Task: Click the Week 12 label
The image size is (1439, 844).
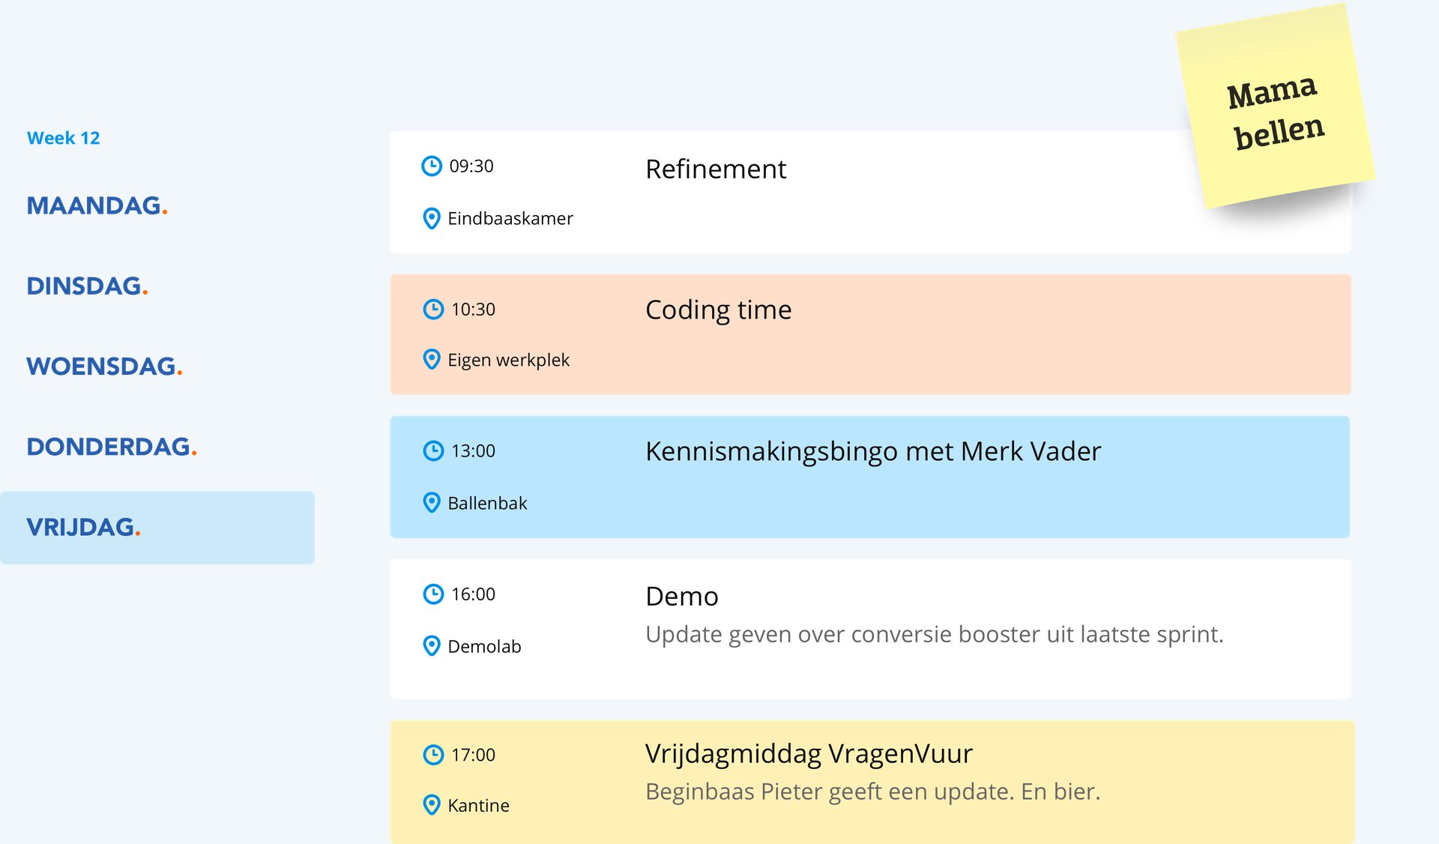Action: tap(63, 138)
